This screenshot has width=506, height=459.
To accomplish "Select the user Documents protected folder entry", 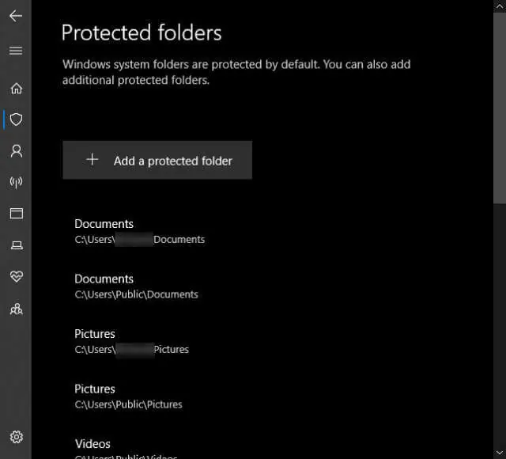I will pyautogui.click(x=139, y=232).
